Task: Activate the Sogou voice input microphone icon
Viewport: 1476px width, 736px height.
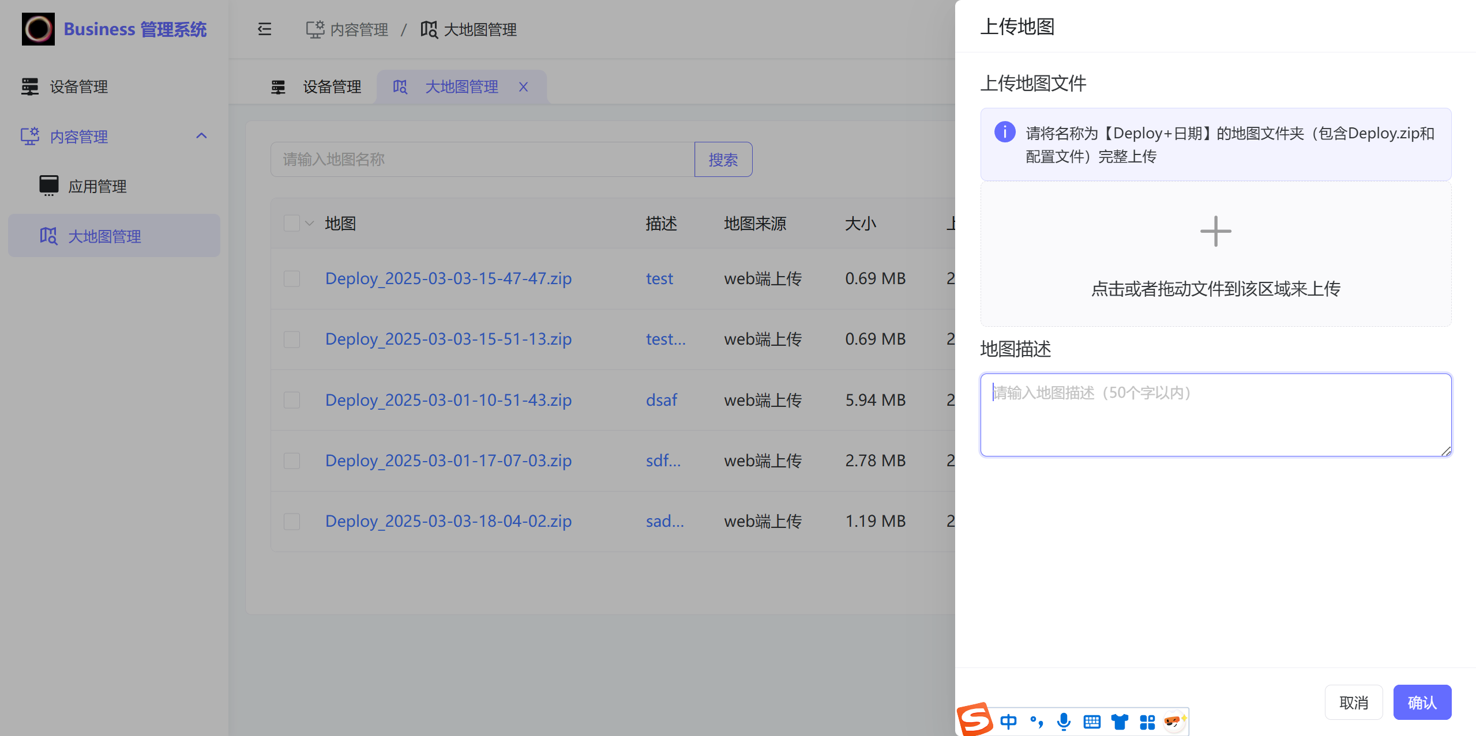Action: click(x=1063, y=721)
